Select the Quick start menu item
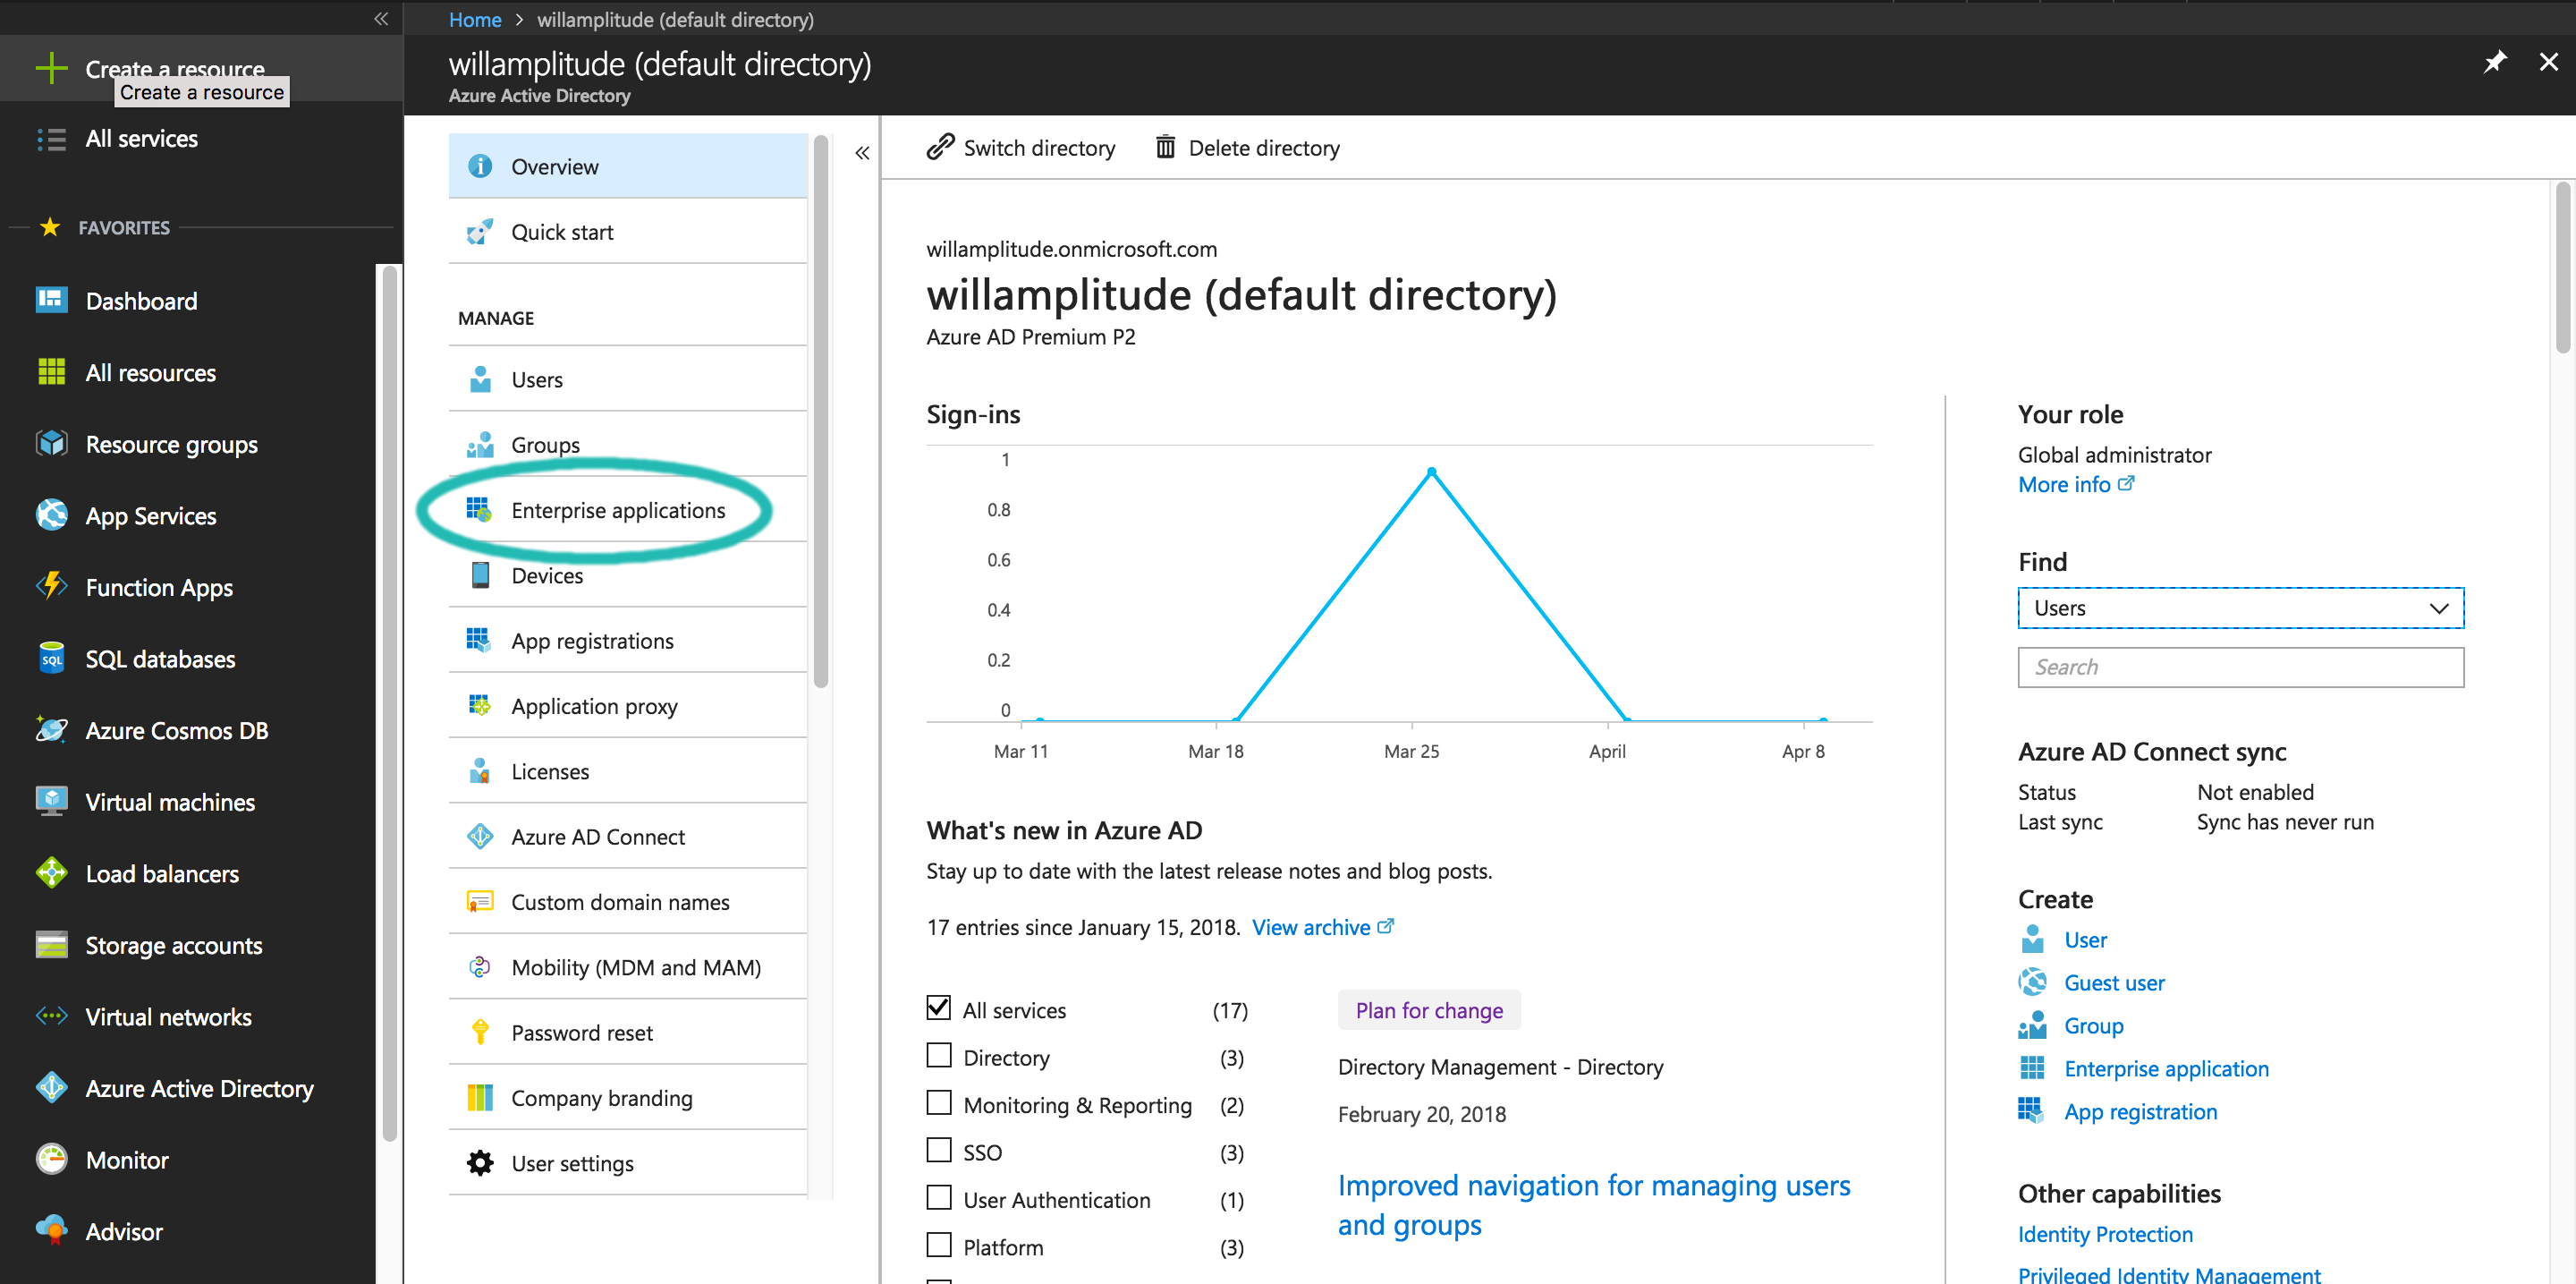This screenshot has height=1284, width=2576. pos(563,232)
